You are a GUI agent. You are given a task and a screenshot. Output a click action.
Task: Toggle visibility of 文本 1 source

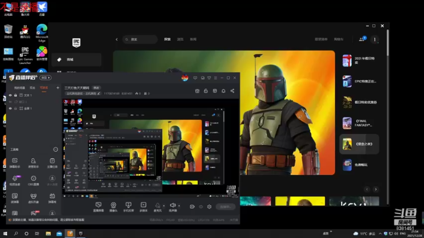(10, 95)
